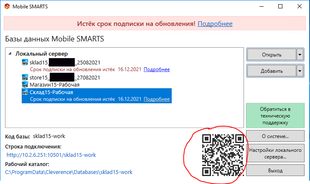Click the QR code image
Viewport: 310px width, 184px height.
[x=223, y=155]
